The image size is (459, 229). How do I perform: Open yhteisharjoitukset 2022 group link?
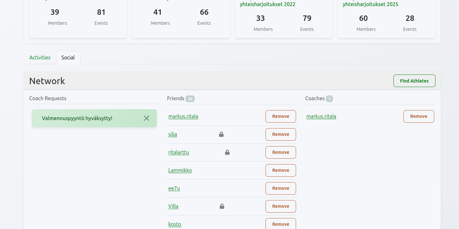(267, 4)
